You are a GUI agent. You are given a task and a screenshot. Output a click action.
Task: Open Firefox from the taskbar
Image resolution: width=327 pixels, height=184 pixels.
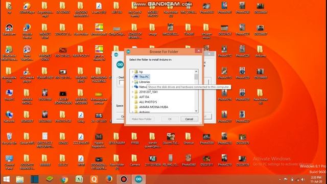[x=109, y=179]
